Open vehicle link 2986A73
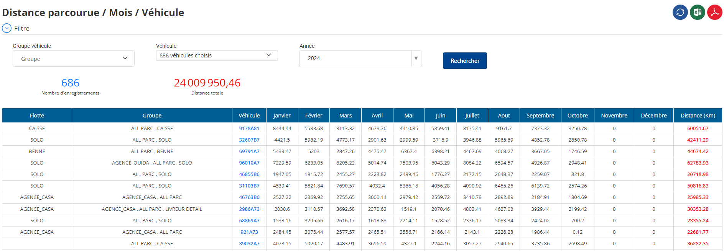Image resolution: width=724 pixels, height=251 pixels. pos(249,209)
